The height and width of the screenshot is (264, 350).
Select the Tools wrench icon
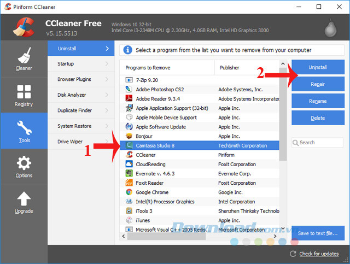click(x=24, y=128)
